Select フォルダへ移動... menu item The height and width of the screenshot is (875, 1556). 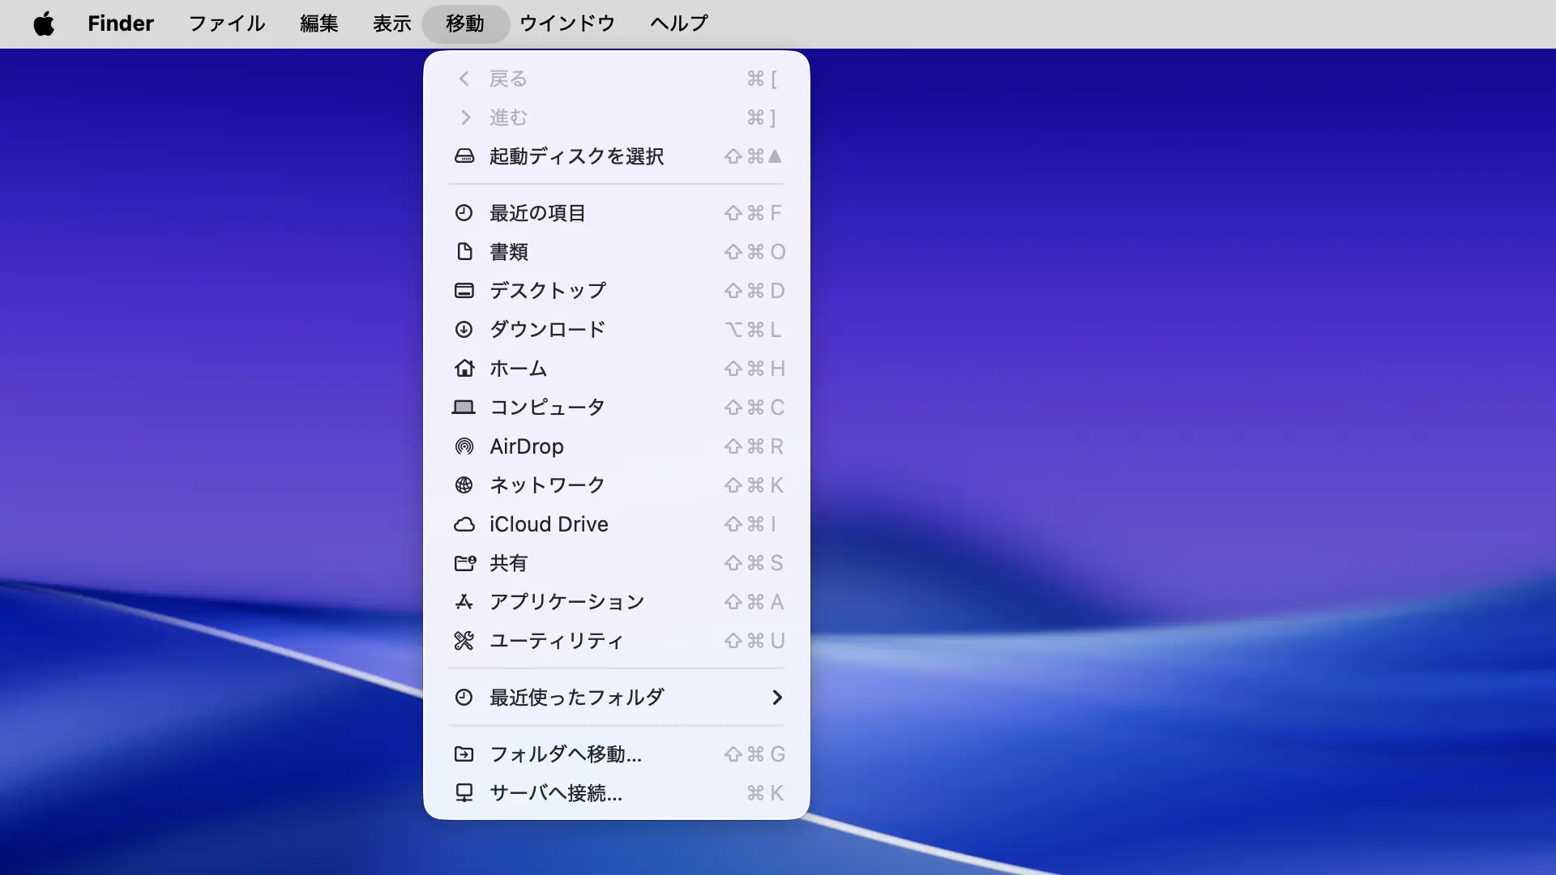tap(566, 754)
